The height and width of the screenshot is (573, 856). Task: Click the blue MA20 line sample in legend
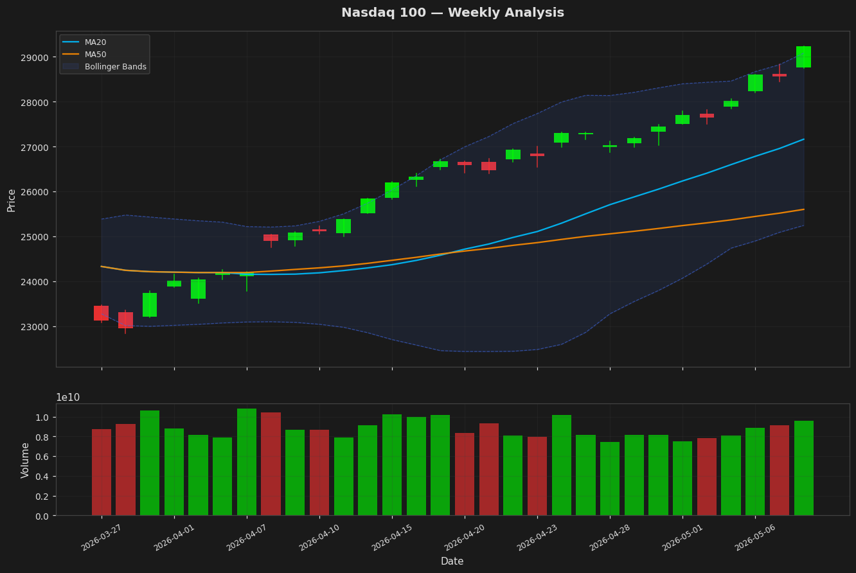pyautogui.click(x=71, y=42)
